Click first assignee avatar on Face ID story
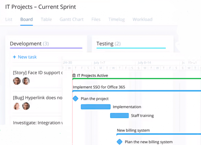 [x=17, y=81]
